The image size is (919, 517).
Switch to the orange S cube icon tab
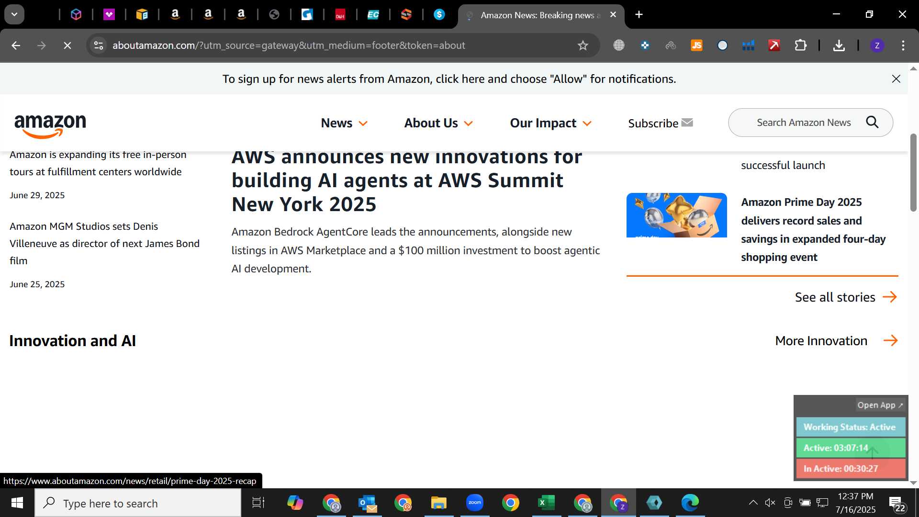406,15
